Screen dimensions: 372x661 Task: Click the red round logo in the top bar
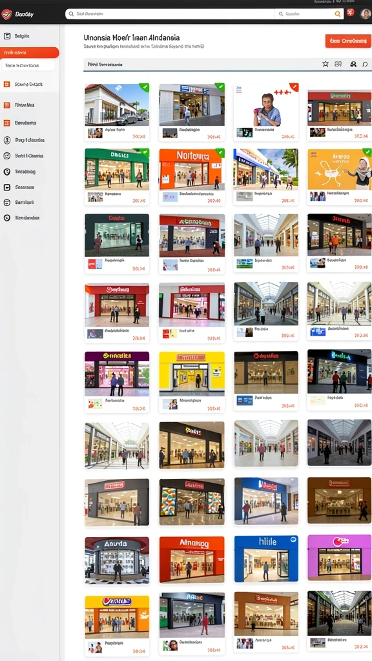pos(6,14)
